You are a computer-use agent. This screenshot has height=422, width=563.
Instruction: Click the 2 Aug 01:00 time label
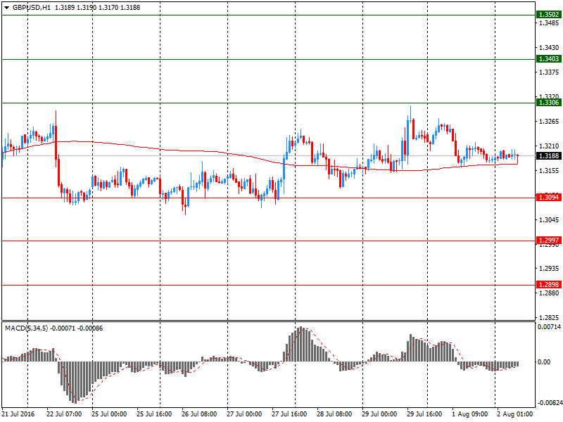coord(514,414)
